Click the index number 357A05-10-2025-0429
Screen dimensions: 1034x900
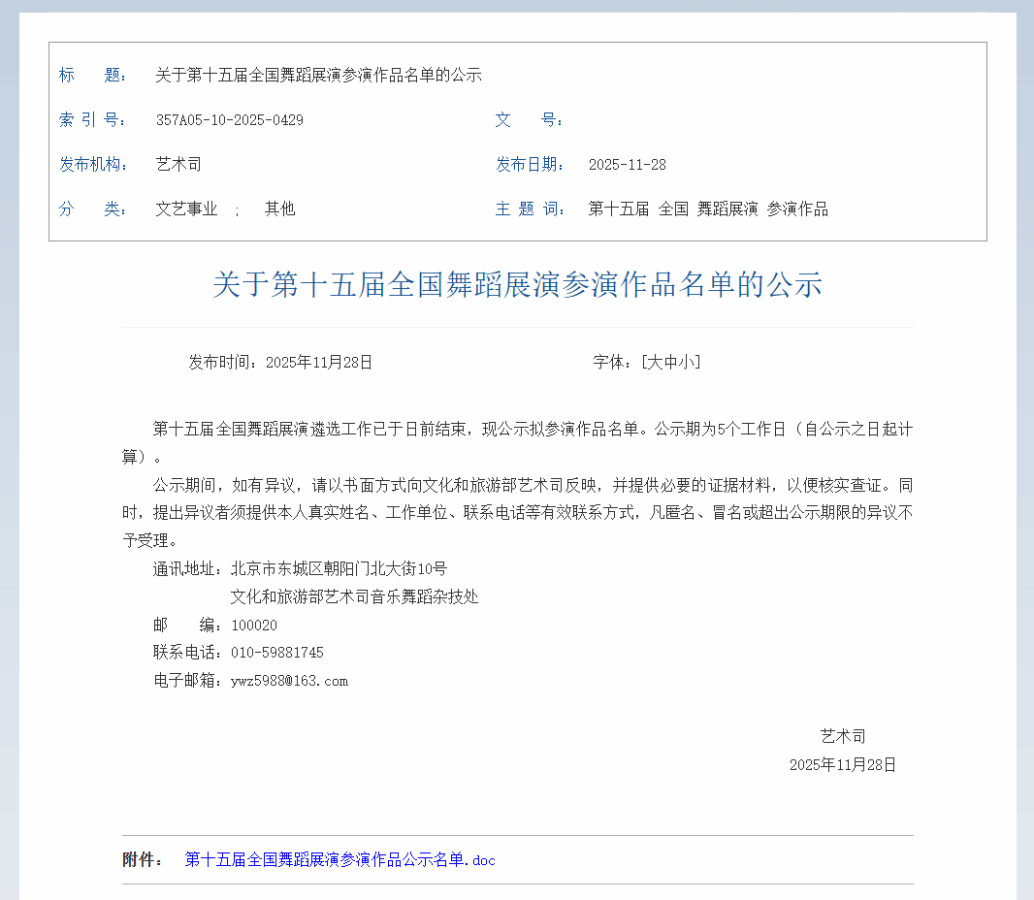click(229, 120)
